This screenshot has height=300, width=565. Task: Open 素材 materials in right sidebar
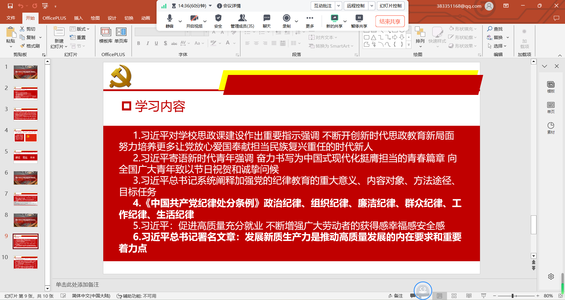pos(551,128)
